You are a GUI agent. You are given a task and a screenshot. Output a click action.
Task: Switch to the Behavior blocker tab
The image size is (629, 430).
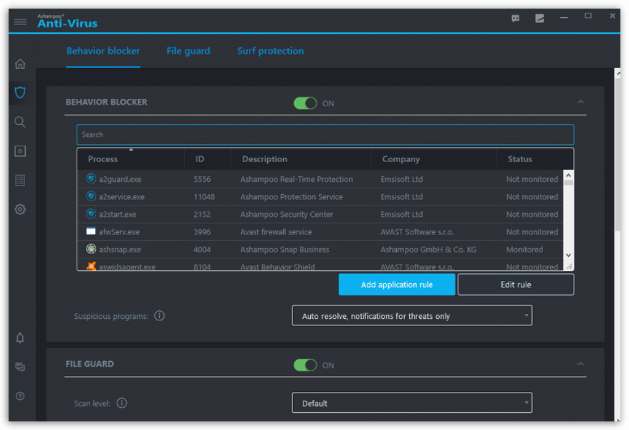click(103, 51)
